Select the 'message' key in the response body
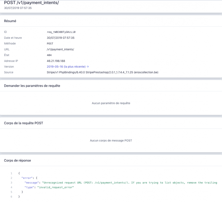222x202 pixels. (32, 183)
